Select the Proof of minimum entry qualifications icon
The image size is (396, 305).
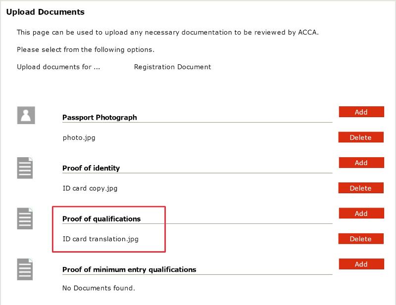(25, 269)
